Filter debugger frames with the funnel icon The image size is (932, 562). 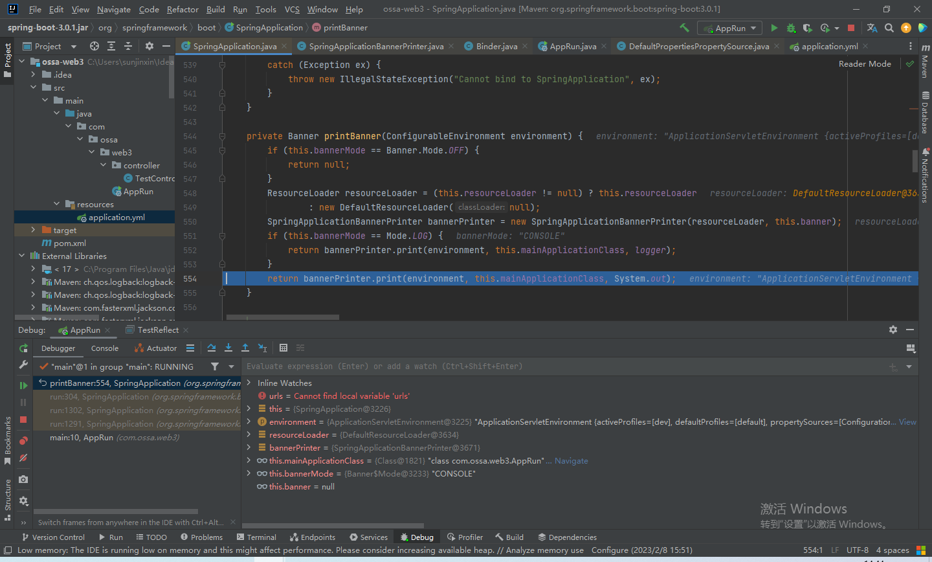(x=215, y=366)
